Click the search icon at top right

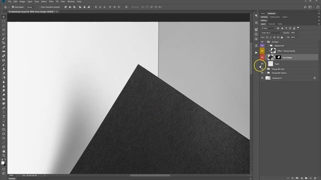pos(305,7)
